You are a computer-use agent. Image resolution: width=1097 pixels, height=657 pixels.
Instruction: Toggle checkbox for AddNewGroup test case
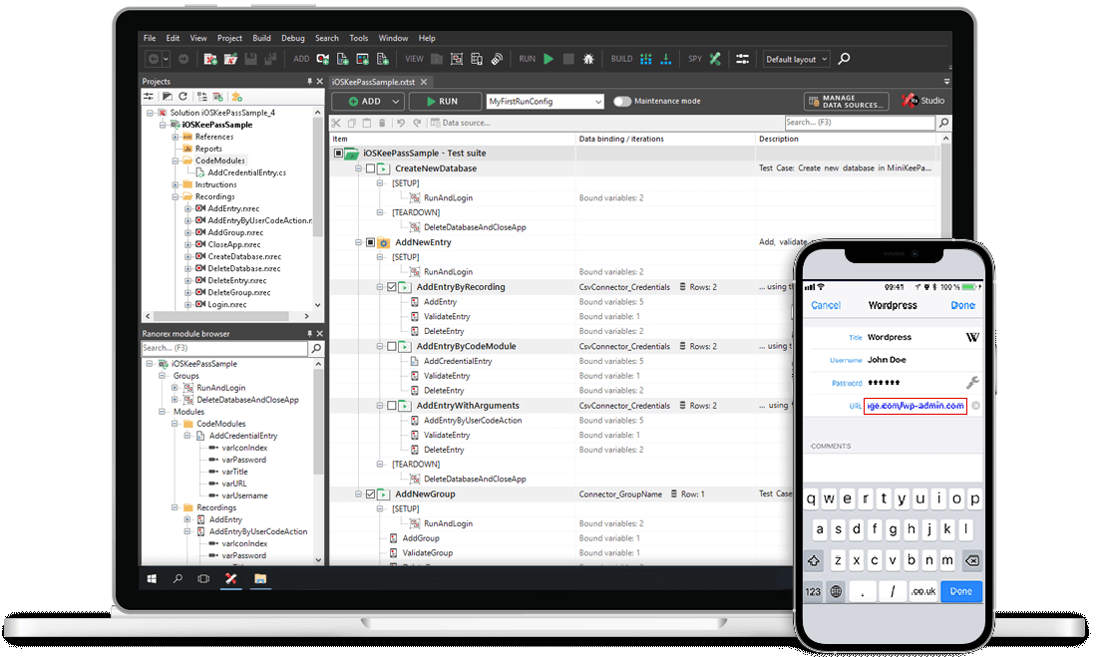(371, 493)
